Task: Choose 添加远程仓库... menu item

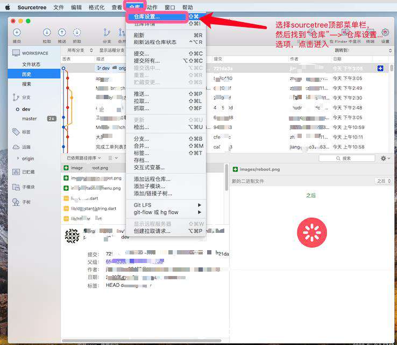Action: pyautogui.click(x=166, y=179)
